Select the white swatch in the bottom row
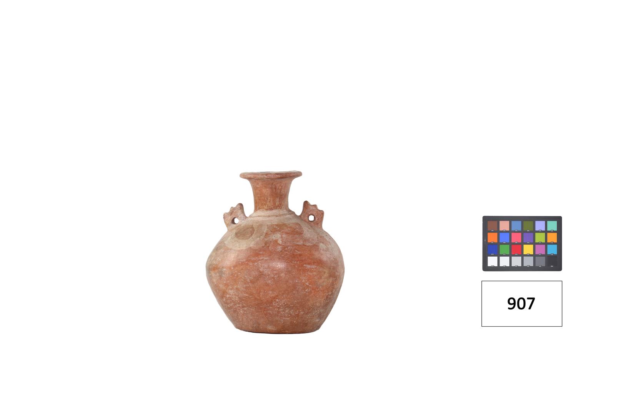619x415 pixels. click(x=493, y=261)
